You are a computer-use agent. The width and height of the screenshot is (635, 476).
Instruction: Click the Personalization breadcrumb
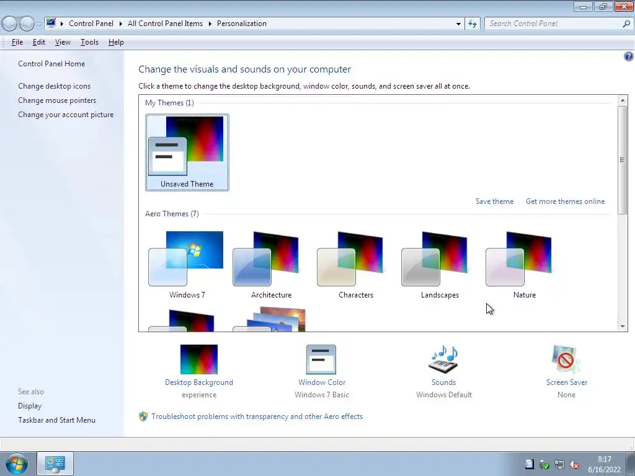242,24
